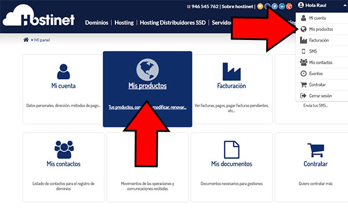Viewport: 348px width, 209px height.
Task: Open the Mis contactos card title
Action: (x=63, y=164)
